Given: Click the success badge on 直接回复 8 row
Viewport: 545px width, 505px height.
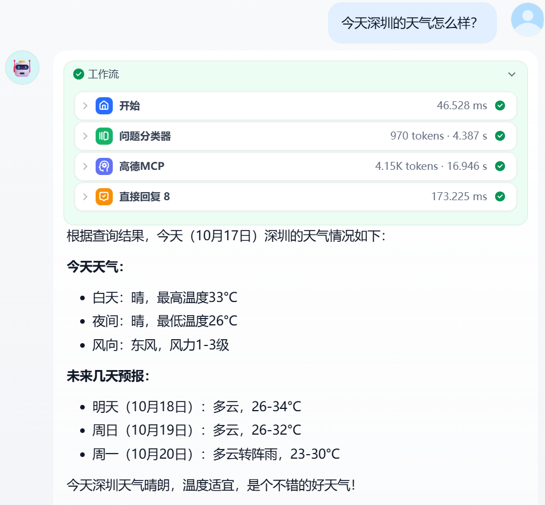Looking at the screenshot, I should 500,197.
